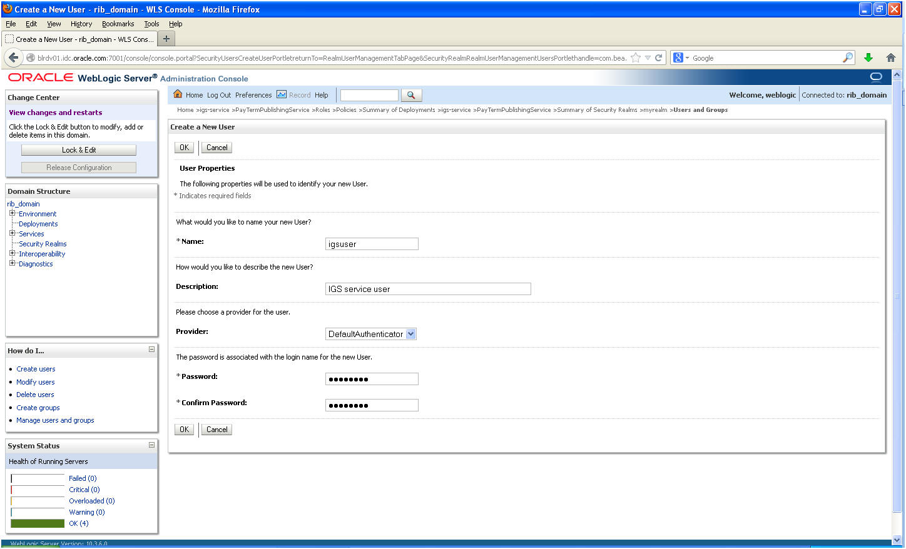Click the Google search input box
The image size is (906, 549).
(766, 58)
